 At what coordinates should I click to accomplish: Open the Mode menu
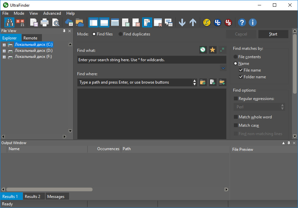(19, 13)
